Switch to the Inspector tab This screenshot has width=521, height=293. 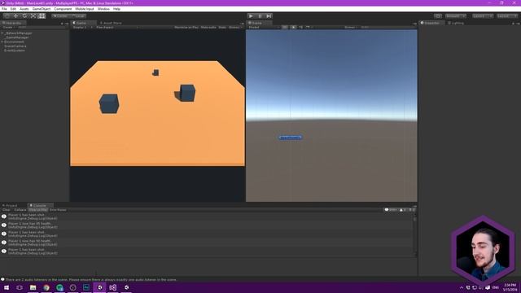(x=431, y=23)
